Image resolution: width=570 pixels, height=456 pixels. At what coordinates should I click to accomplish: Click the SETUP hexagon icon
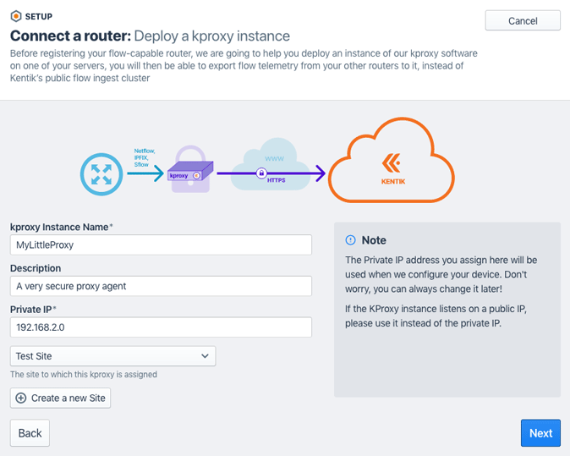tap(16, 15)
